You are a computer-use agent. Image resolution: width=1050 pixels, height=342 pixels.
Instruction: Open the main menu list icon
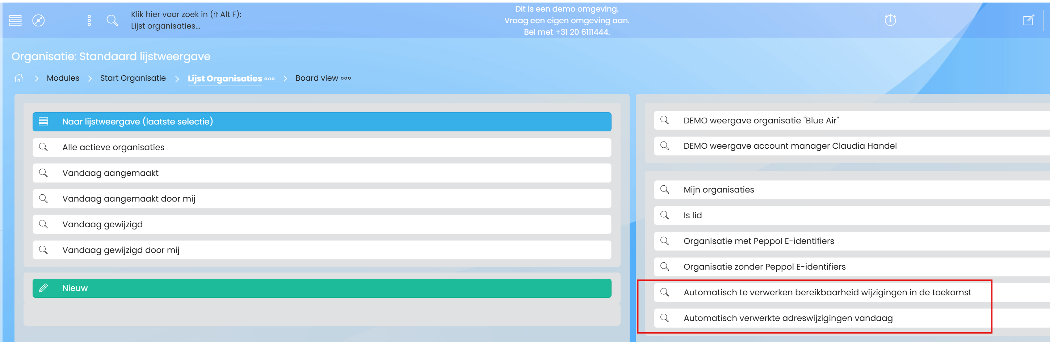coord(15,20)
